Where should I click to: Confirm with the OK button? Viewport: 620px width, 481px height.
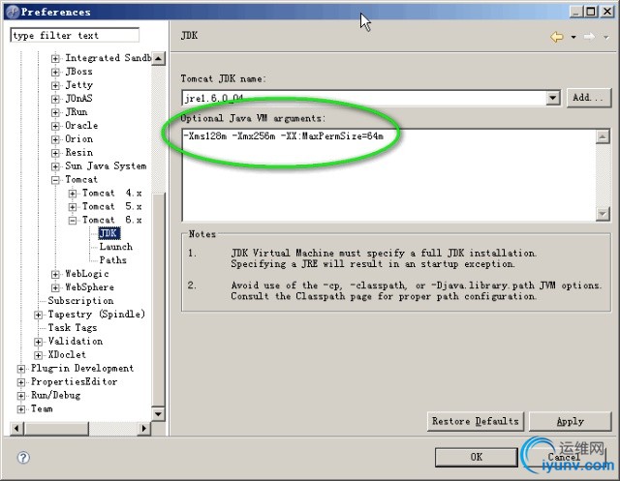476,458
